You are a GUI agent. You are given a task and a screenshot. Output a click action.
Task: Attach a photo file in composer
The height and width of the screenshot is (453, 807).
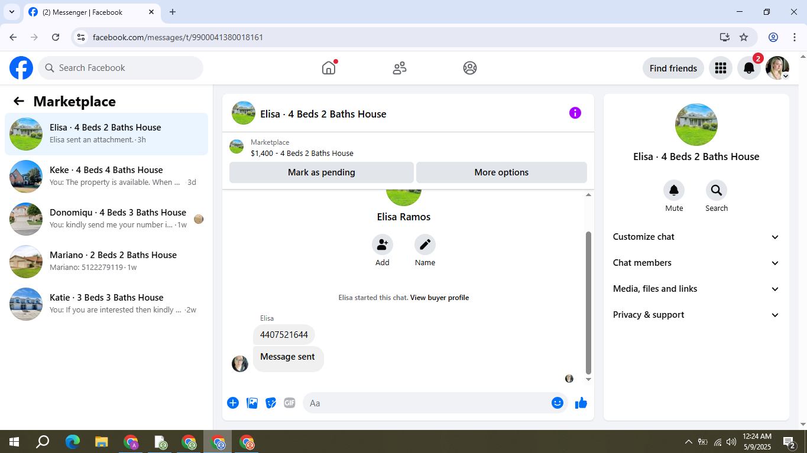point(252,403)
